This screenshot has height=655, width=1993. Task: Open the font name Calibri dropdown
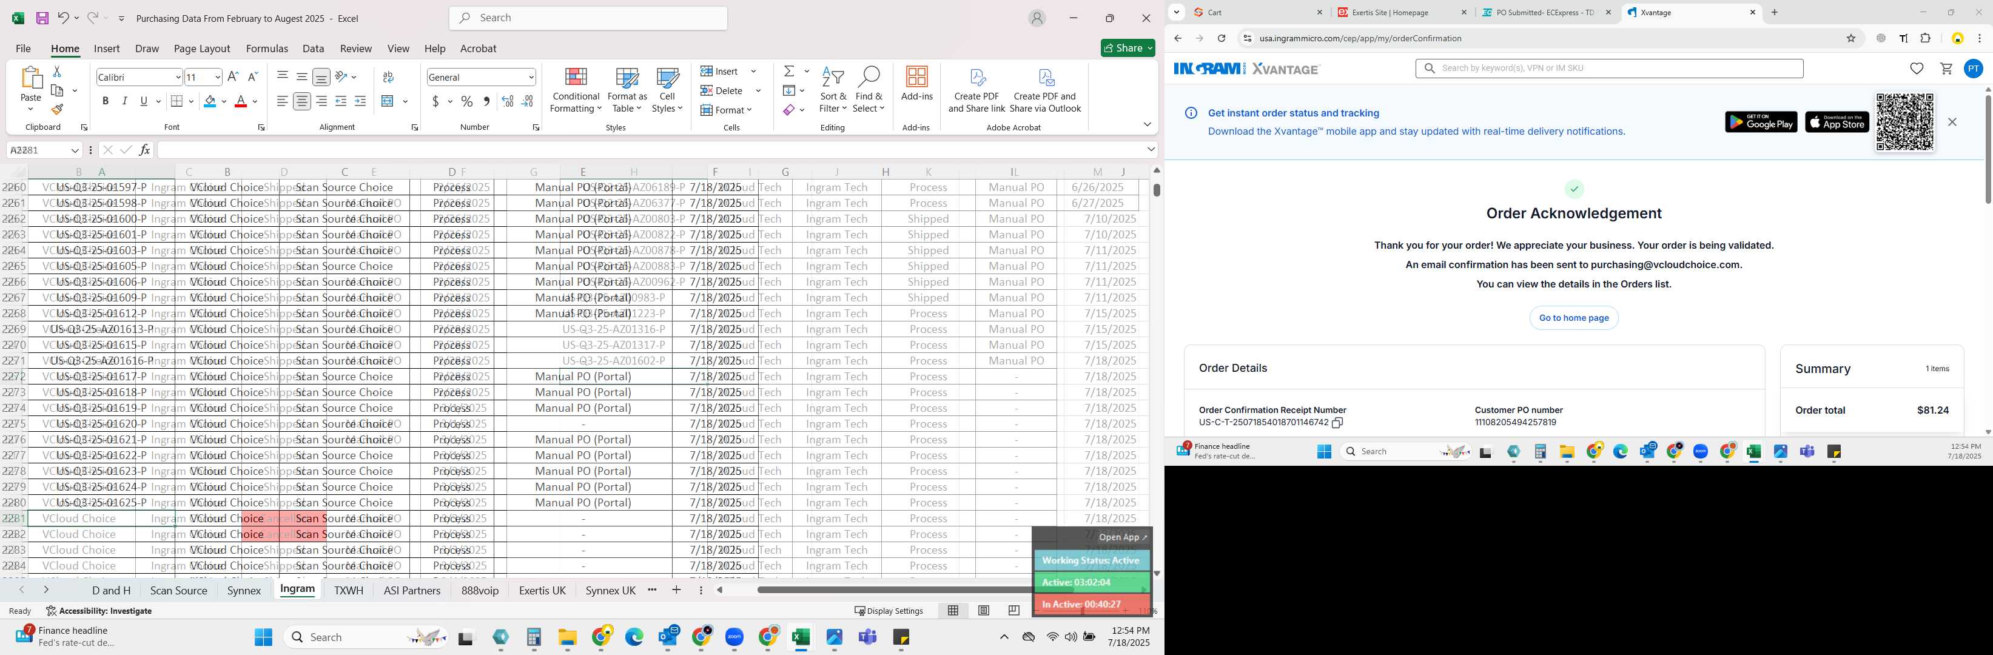(178, 78)
